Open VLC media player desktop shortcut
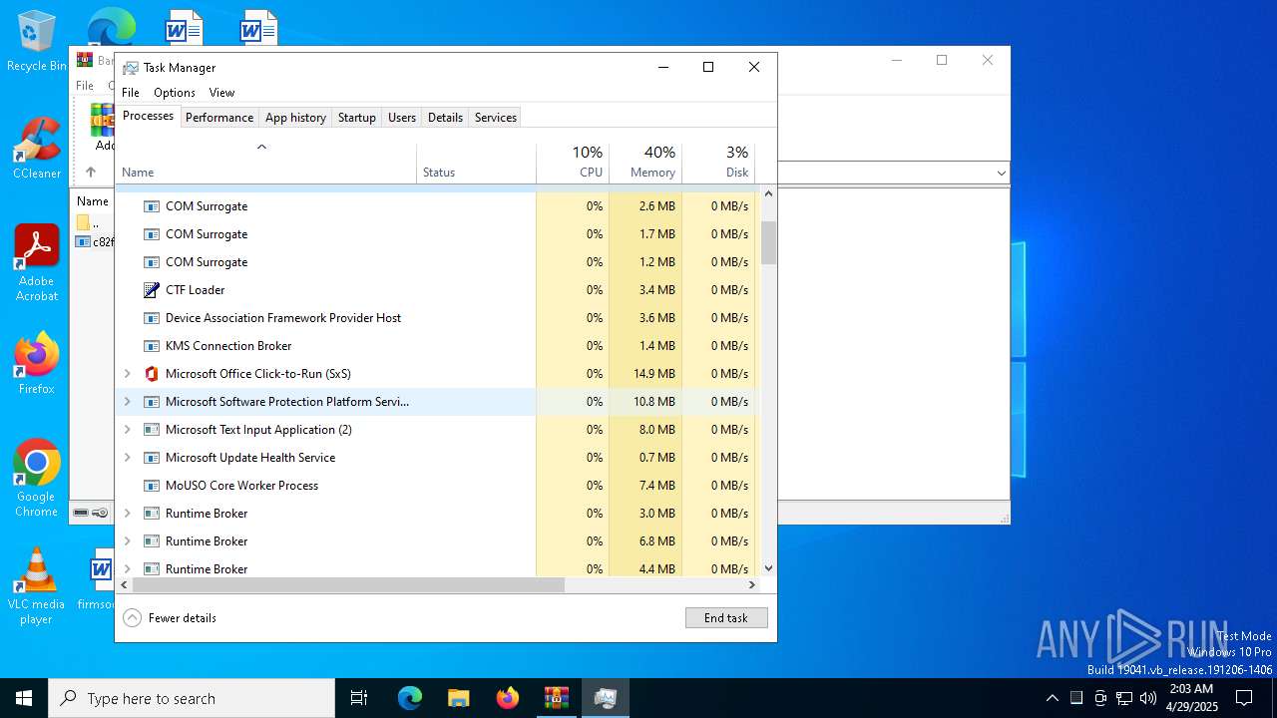 point(36,586)
